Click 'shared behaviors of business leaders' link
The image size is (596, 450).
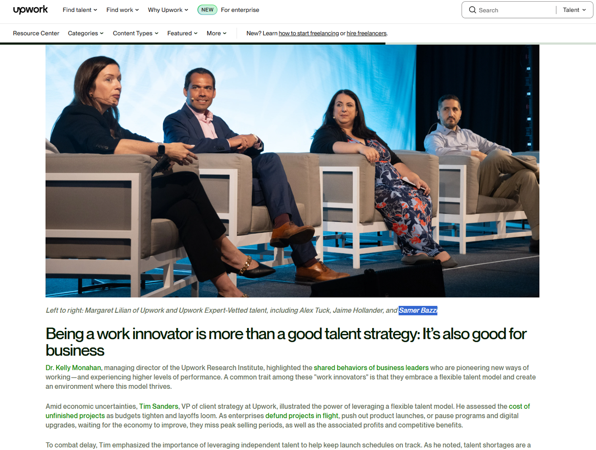pos(371,368)
